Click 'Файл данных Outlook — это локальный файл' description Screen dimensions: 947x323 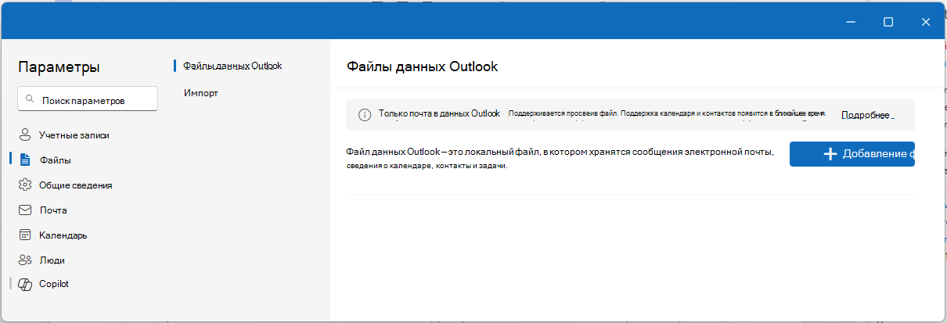(x=560, y=158)
